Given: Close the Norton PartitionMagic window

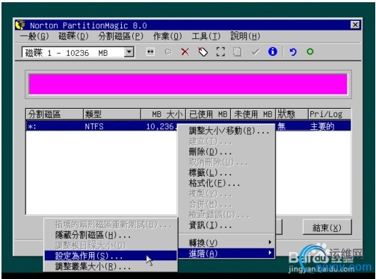Looking at the screenshot, I should pos(355,25).
